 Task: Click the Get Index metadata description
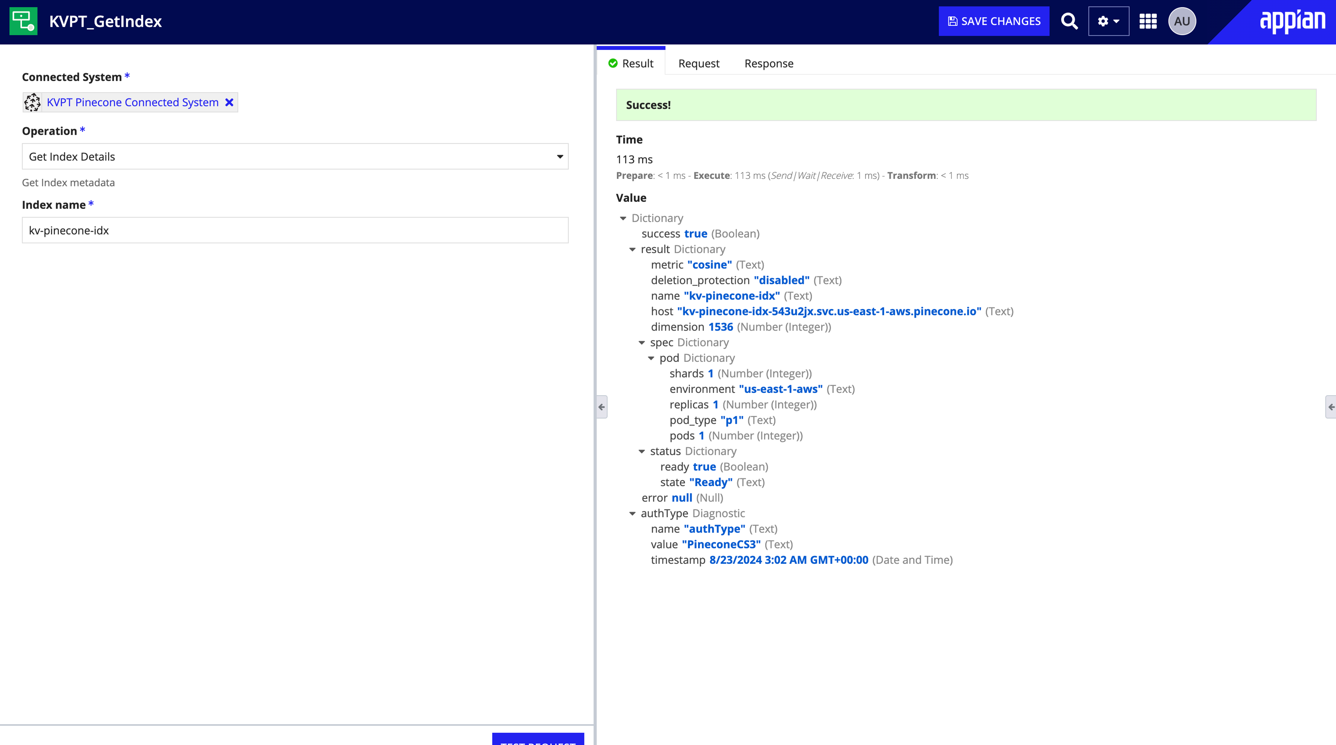pos(68,183)
